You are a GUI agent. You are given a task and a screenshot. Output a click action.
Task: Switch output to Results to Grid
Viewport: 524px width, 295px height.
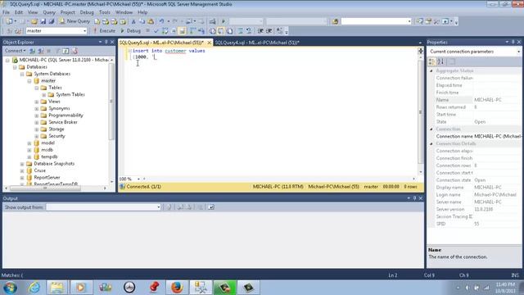tap(221, 31)
